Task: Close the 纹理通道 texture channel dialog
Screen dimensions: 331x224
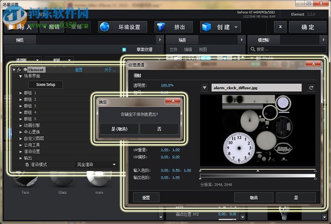Action: [313, 63]
